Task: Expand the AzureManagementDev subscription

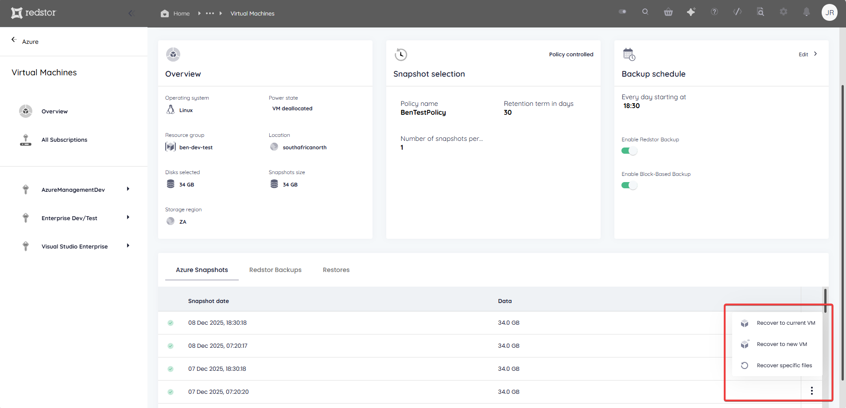Action: pos(128,189)
